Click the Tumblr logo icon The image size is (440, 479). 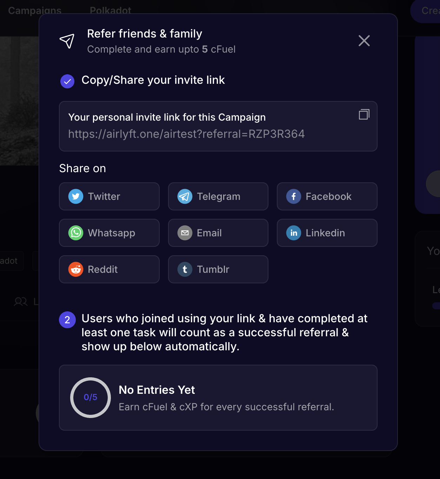point(185,269)
